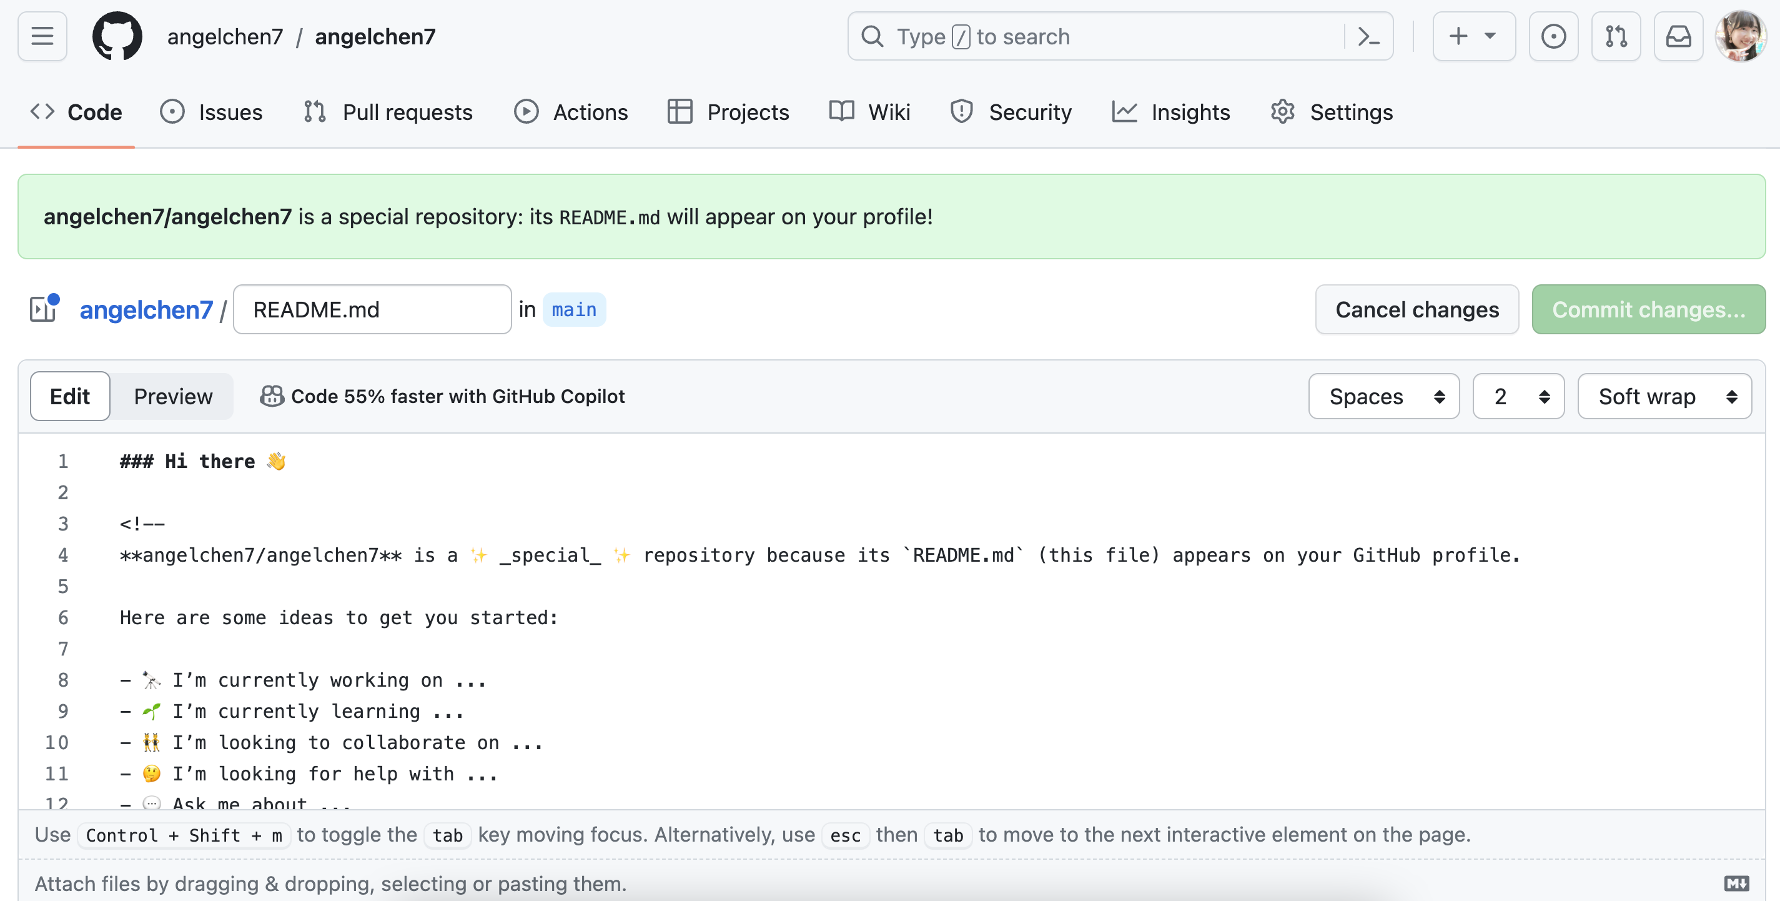Open the Settings tab
Image resolution: width=1780 pixels, height=901 pixels.
(1352, 111)
